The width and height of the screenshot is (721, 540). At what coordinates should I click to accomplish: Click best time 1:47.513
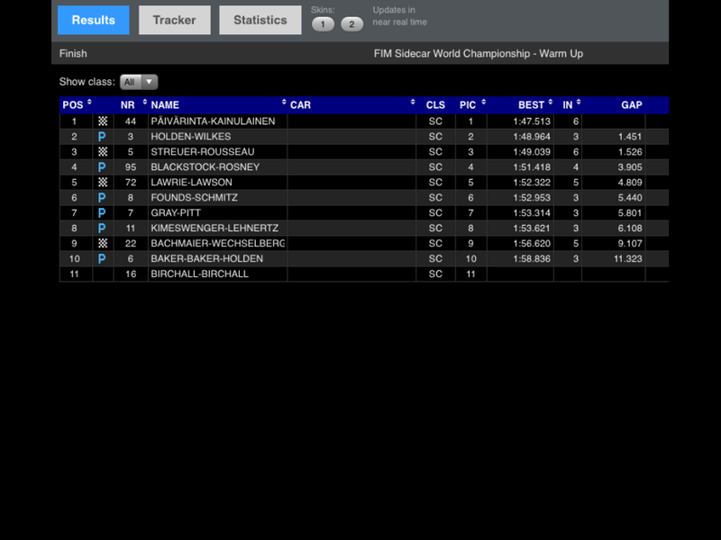click(x=532, y=121)
